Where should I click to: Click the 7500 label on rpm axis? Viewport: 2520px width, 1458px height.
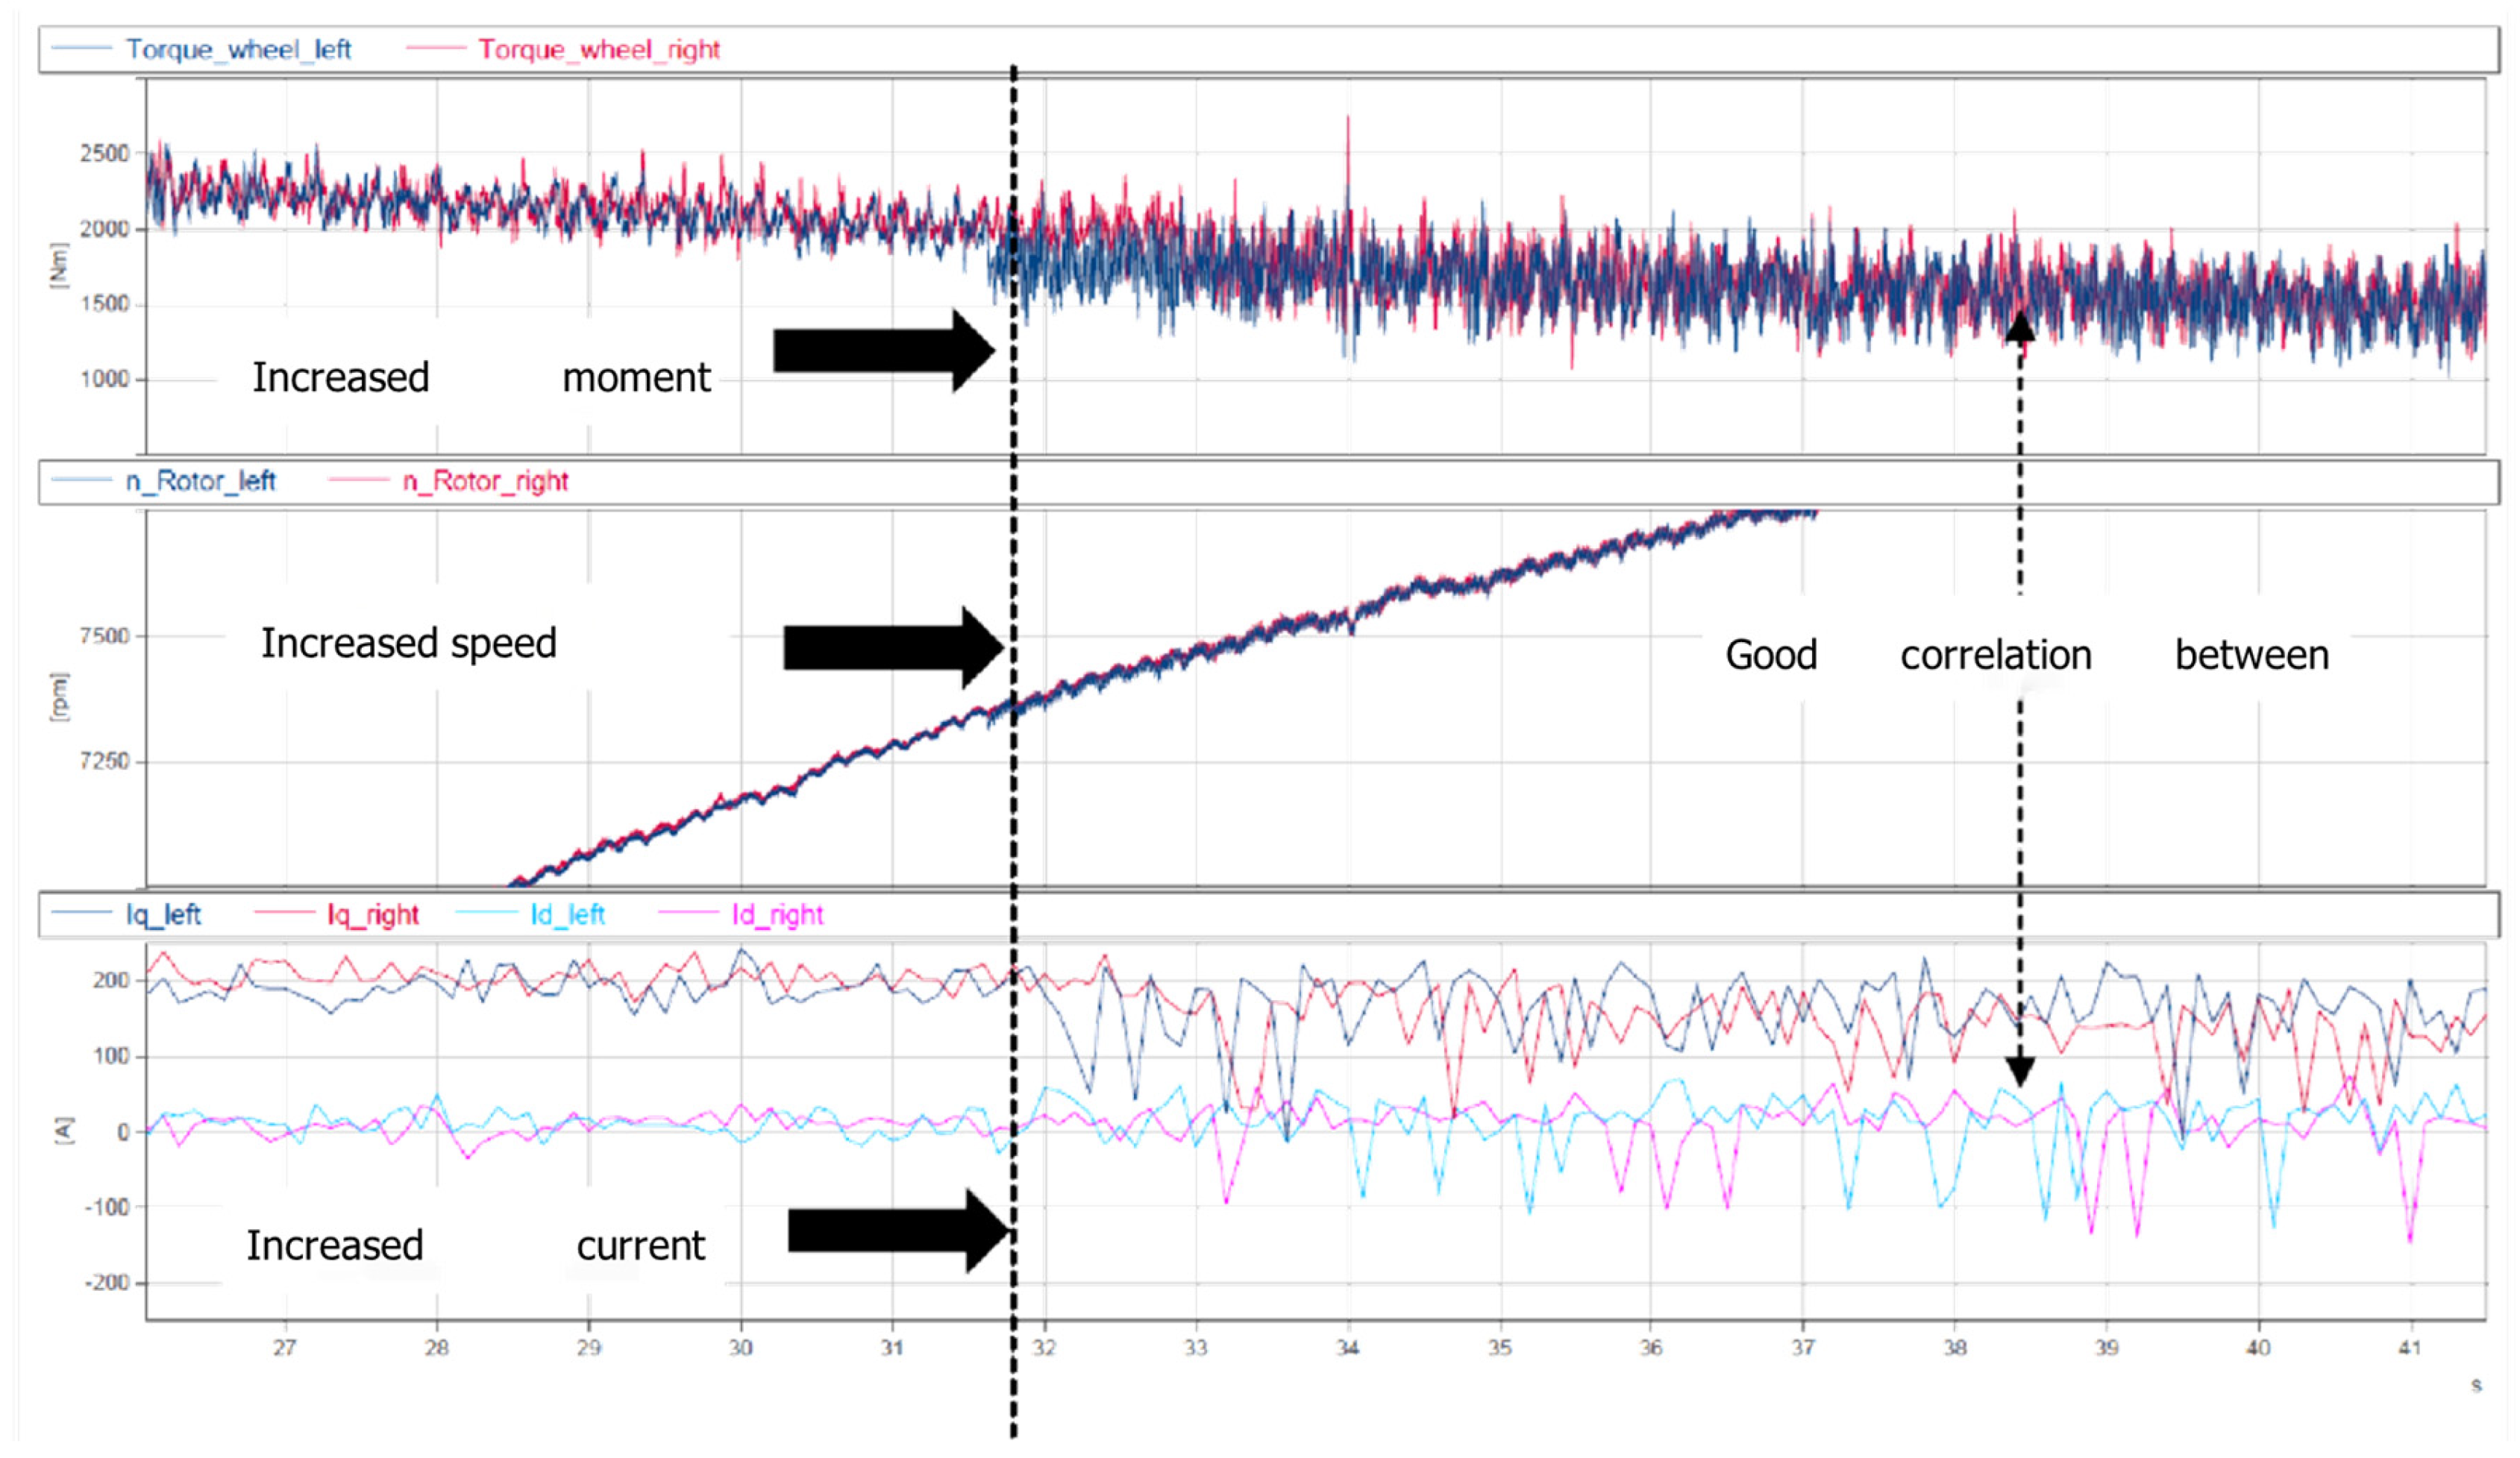(x=105, y=636)
